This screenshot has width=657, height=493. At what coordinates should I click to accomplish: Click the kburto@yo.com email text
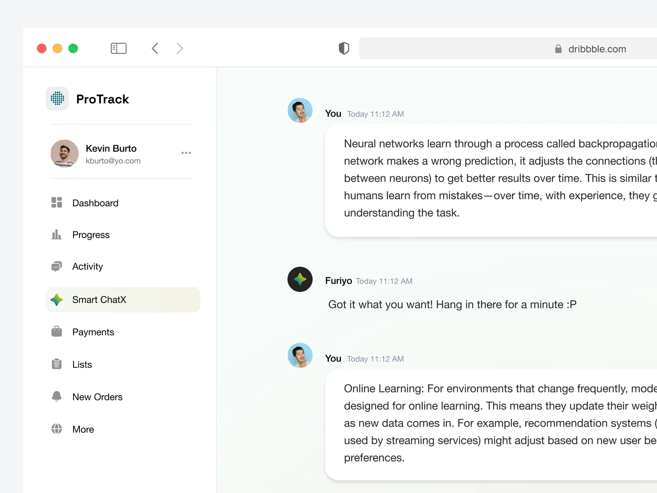[113, 161]
